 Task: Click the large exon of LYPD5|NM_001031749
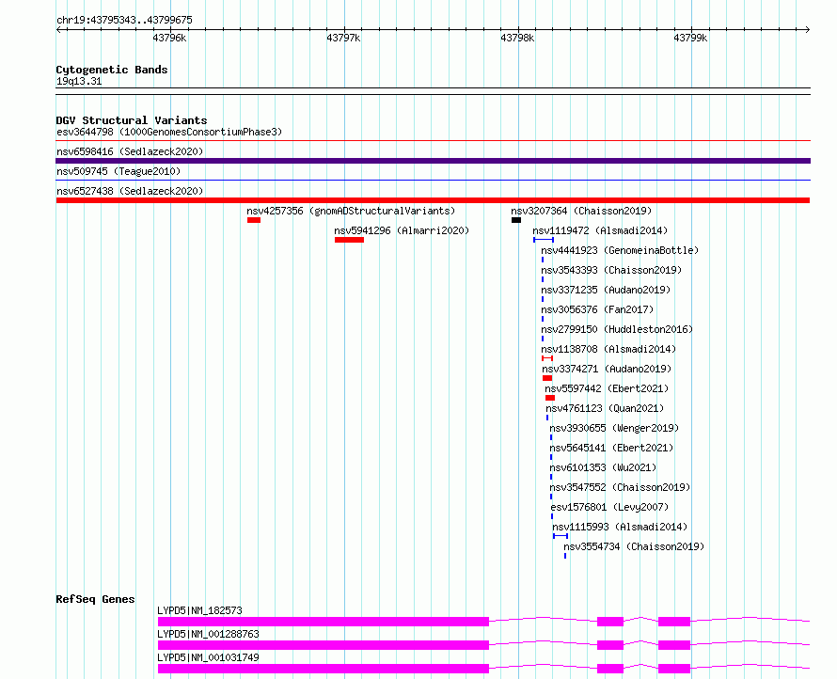[x=324, y=669]
